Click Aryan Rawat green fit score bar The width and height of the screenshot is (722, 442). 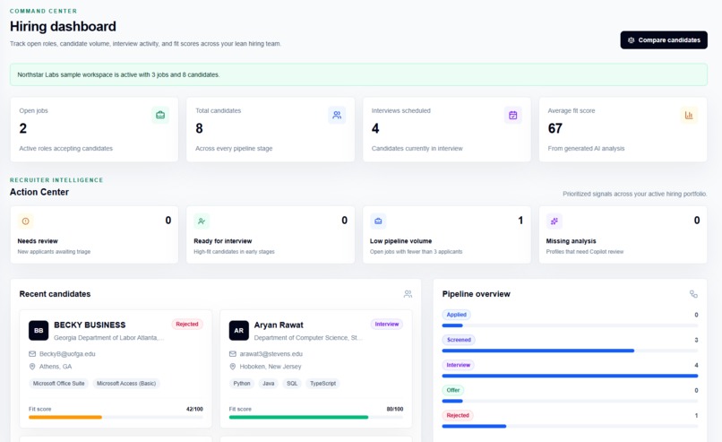[x=298, y=417]
